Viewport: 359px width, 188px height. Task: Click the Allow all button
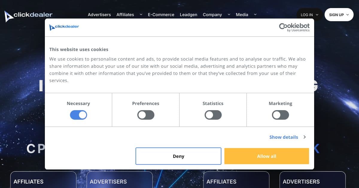[266, 156]
